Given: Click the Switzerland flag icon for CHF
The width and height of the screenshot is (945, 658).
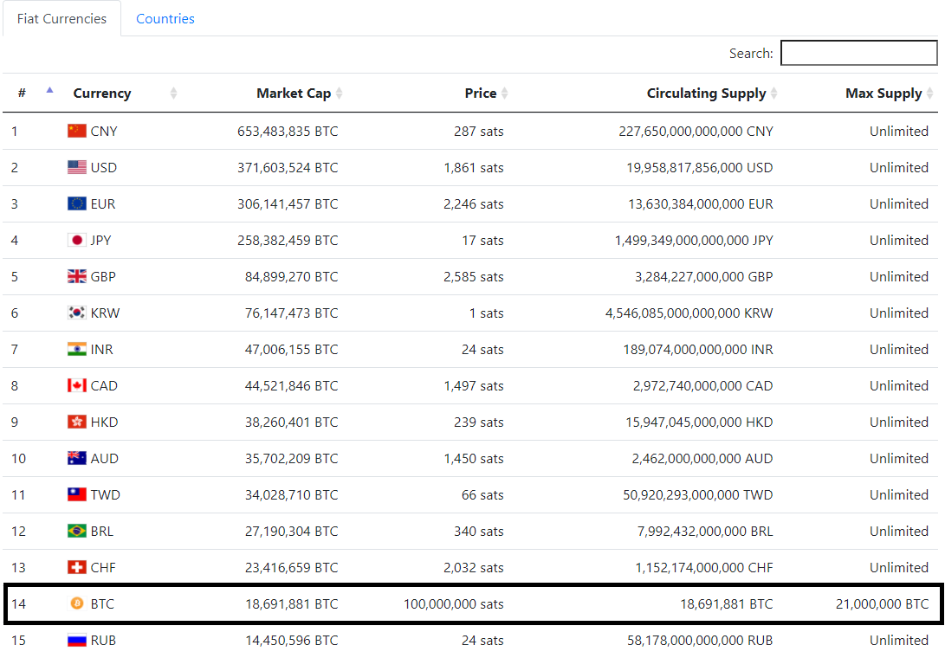Looking at the screenshot, I should coord(76,567).
